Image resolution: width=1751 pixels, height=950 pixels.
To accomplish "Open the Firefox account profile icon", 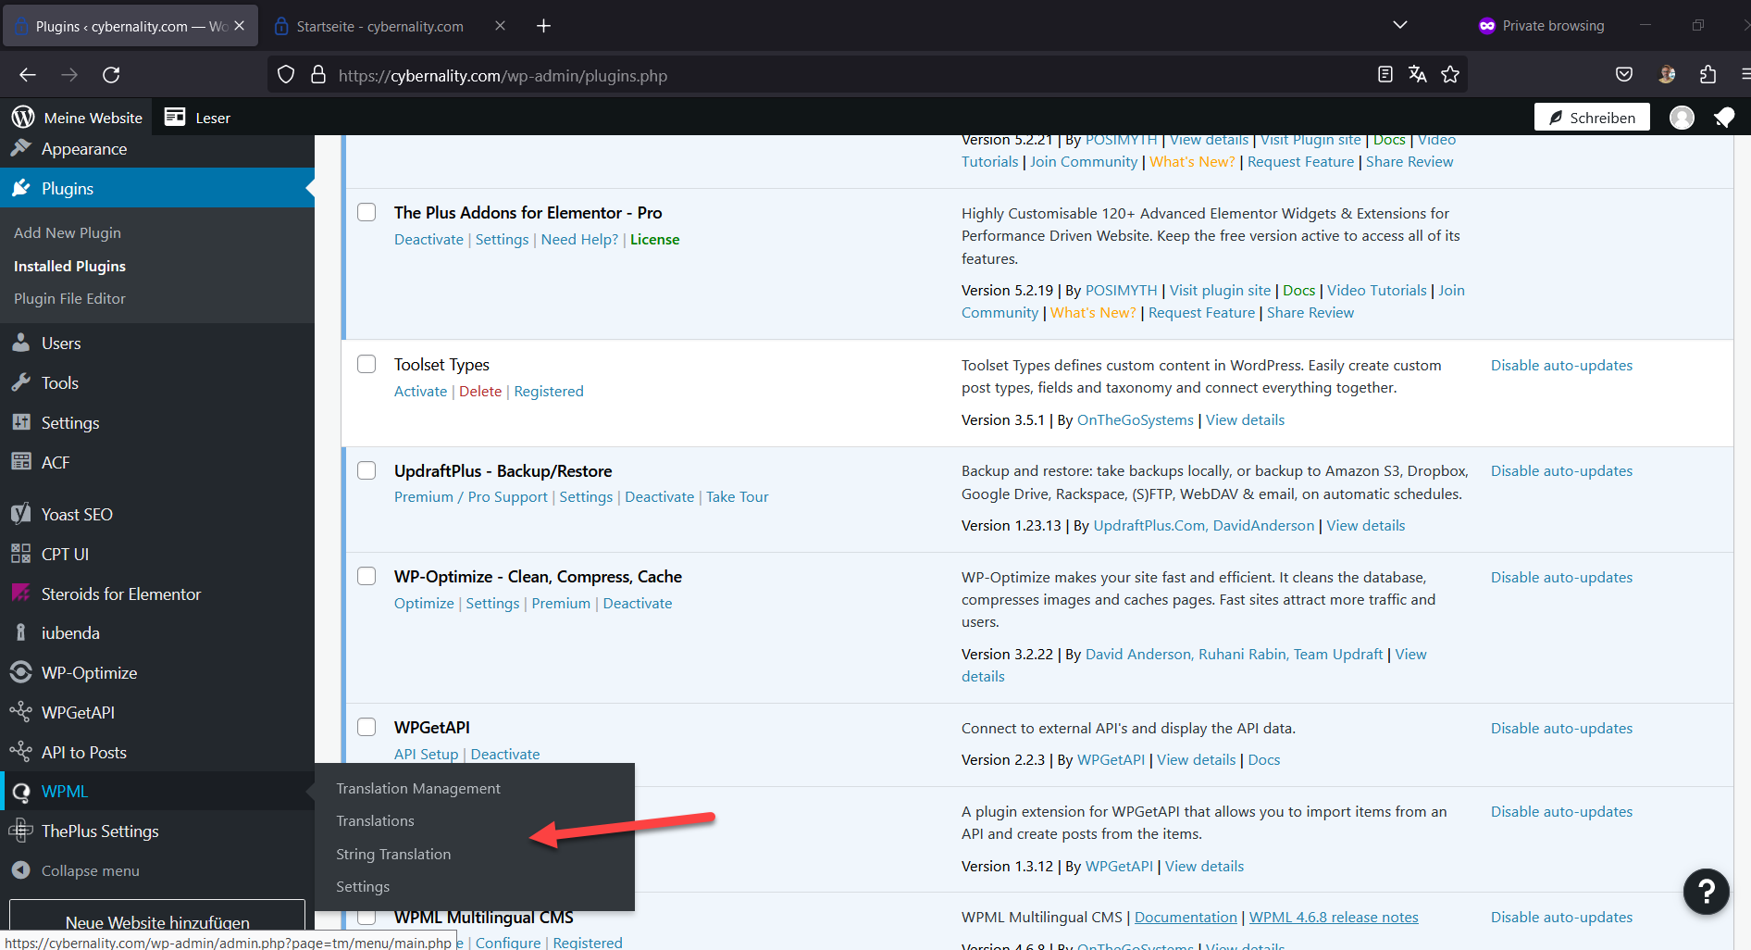I will point(1667,74).
